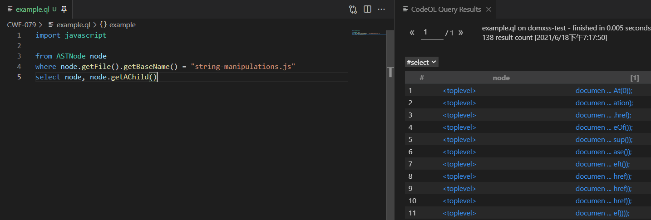Sort by the [1] column header
Screen dimensions: 651x220
click(x=635, y=78)
